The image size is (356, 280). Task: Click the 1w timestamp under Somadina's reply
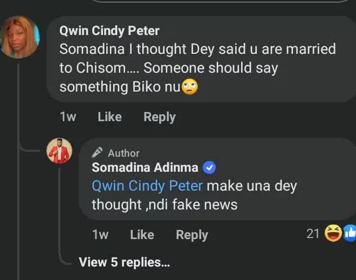[100, 235]
